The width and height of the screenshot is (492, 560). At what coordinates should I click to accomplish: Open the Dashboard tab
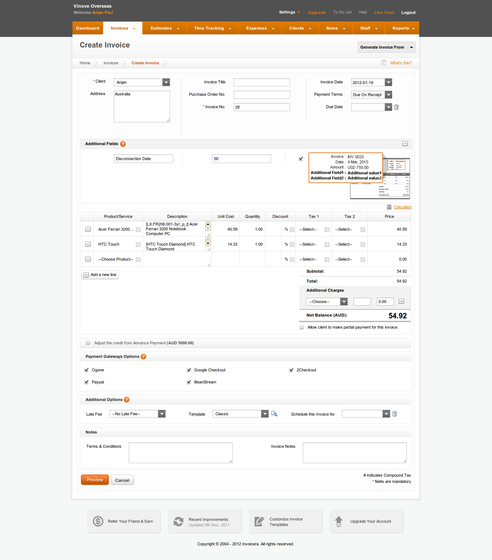[88, 28]
